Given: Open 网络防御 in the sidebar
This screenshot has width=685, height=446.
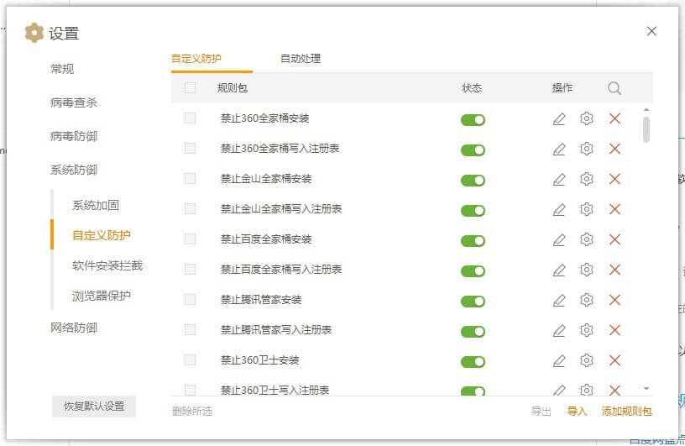Looking at the screenshot, I should point(74,328).
